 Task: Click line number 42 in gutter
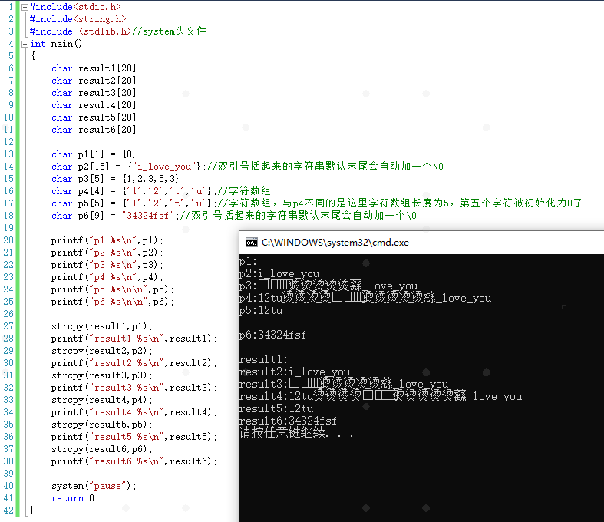pos(8,510)
